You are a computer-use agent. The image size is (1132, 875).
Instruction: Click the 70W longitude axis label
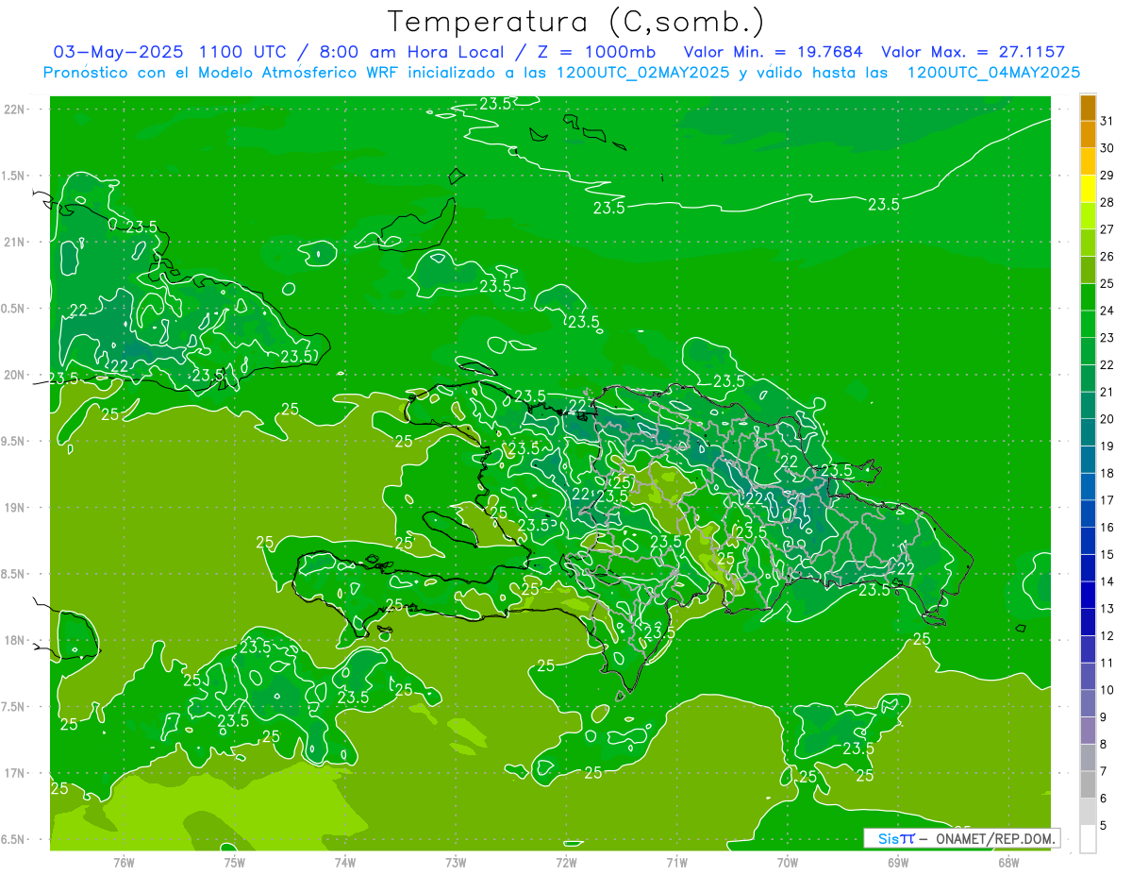pyautogui.click(x=787, y=863)
